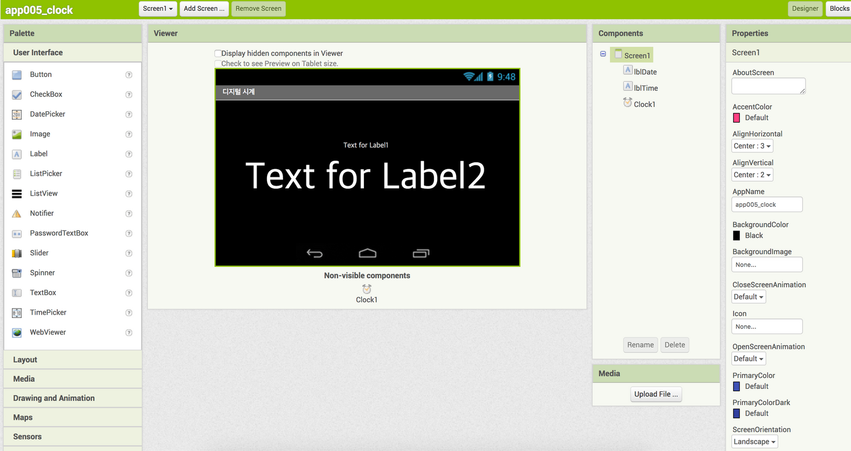This screenshot has width=851, height=451.
Task: Select the ListView palette icon
Action: point(17,194)
